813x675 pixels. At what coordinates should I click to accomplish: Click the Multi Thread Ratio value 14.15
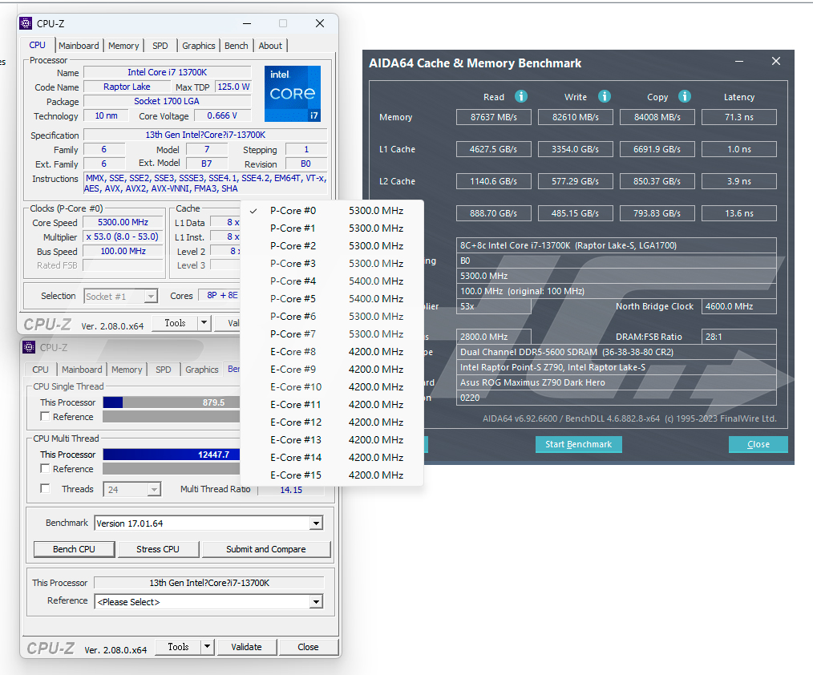click(x=291, y=489)
